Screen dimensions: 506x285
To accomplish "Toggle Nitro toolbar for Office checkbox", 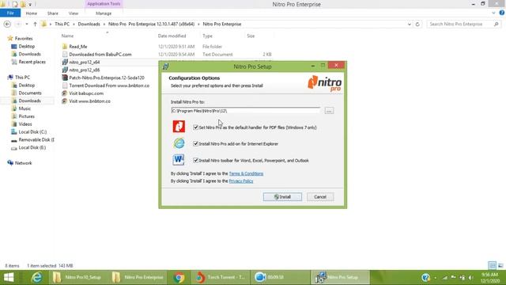I will [195, 160].
